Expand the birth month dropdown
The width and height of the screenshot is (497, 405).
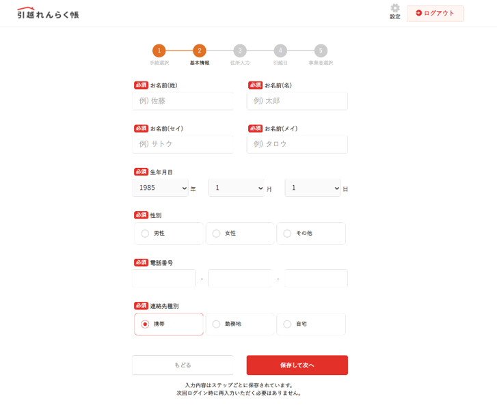coord(237,188)
